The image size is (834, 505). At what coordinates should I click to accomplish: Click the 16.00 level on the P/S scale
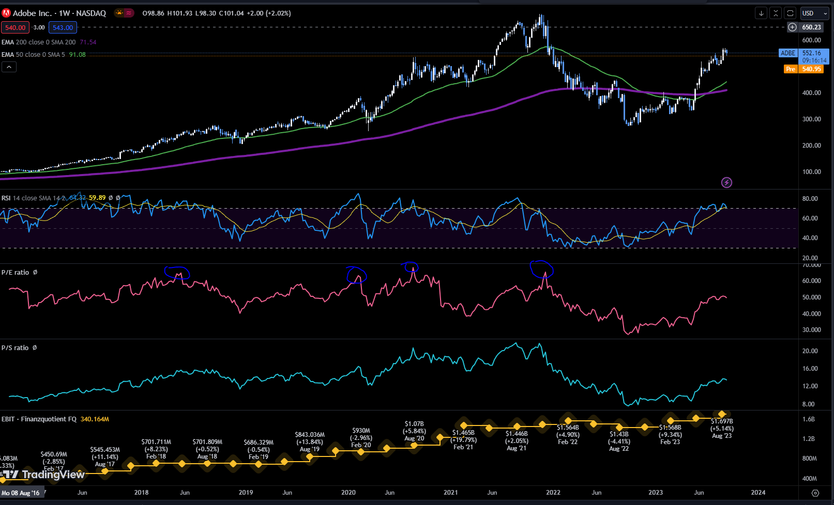click(x=810, y=369)
